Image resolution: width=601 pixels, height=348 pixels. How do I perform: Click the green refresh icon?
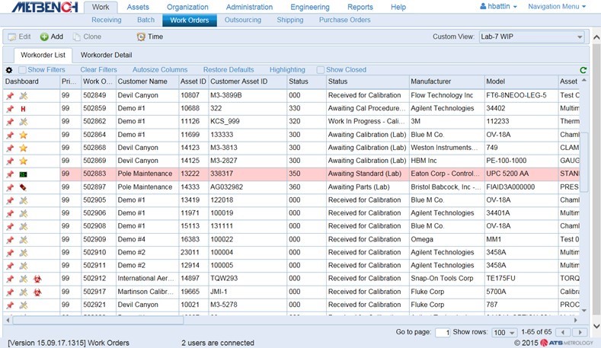[583, 70]
